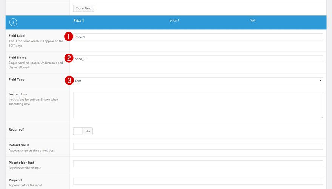Click the Close Field button
The width and height of the screenshot is (332, 189).
tap(83, 8)
